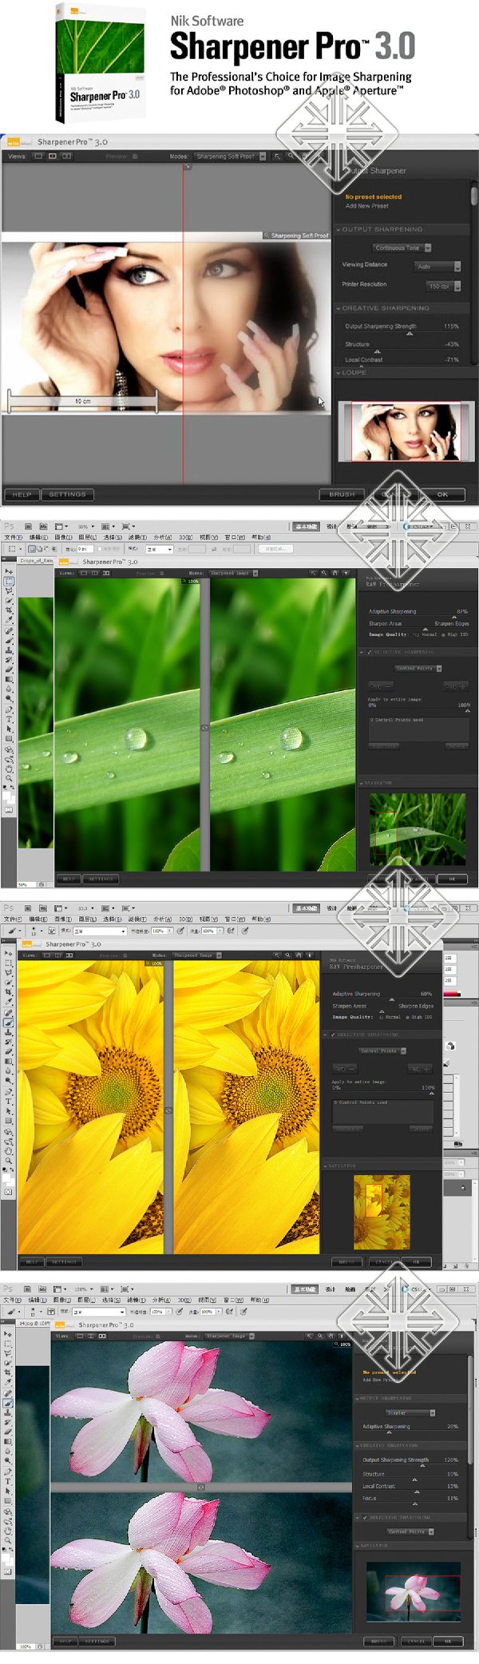This screenshot has width=479, height=1664.
Task: Select the Move tool in sunflower Photoshop window
Action: coord(9,954)
